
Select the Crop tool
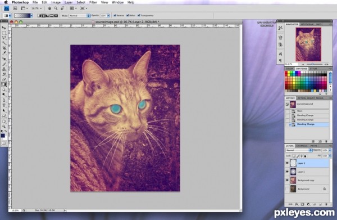[4, 48]
